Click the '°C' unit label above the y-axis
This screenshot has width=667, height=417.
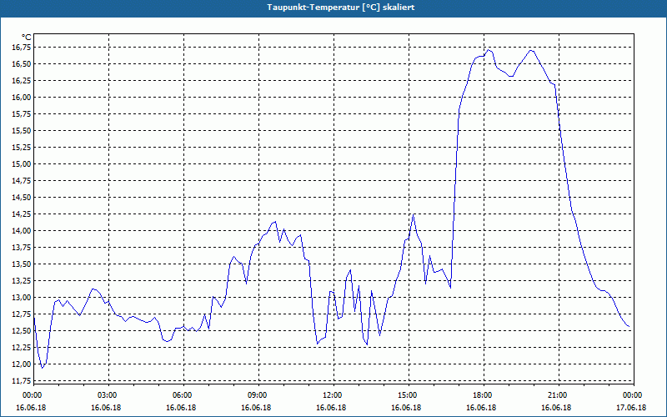click(x=27, y=38)
